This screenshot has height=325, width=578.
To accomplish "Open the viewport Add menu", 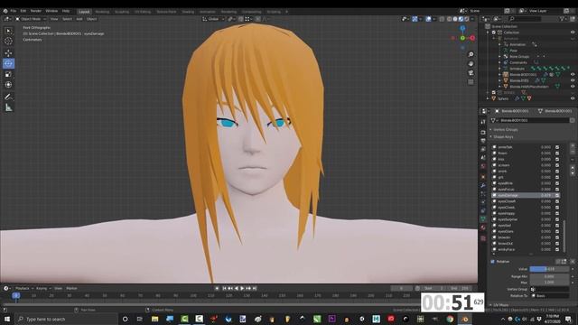I will coord(79,19).
